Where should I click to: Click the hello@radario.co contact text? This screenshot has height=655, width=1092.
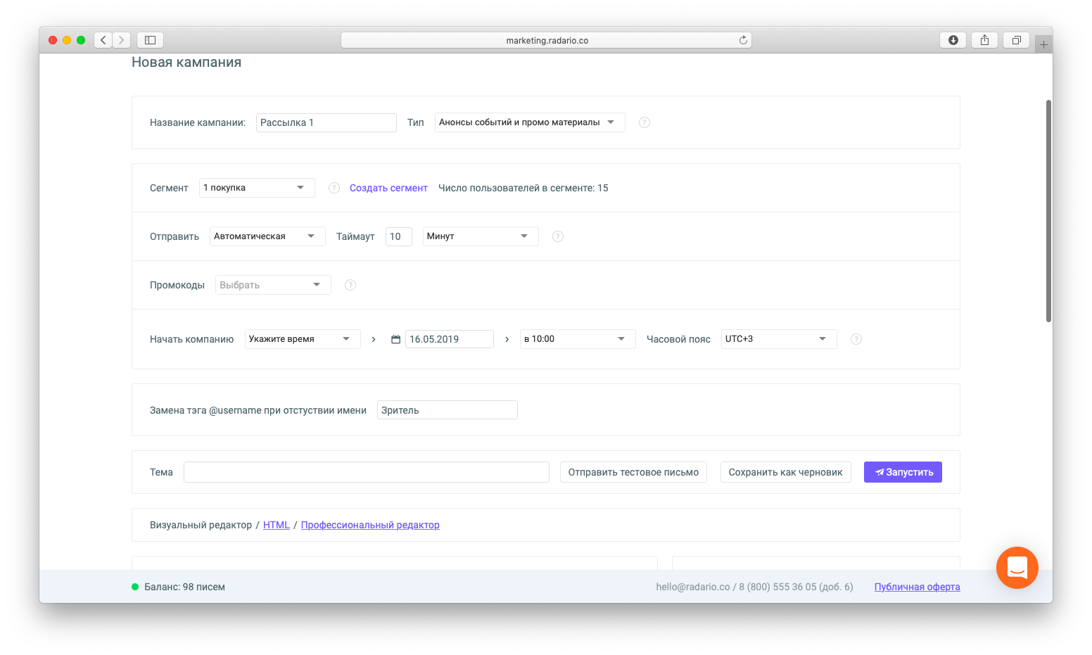click(x=693, y=587)
